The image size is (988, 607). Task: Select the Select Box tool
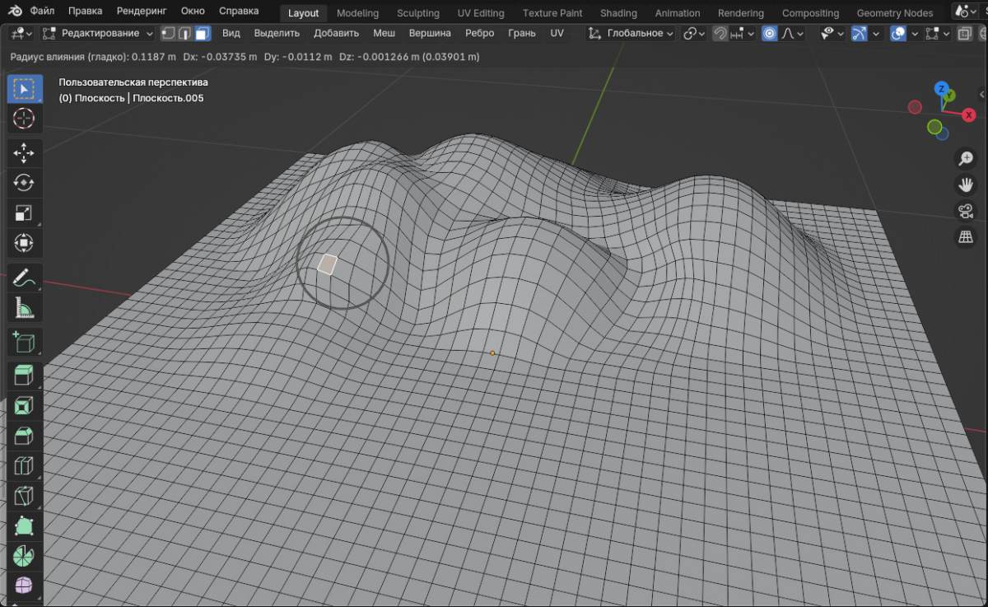(x=24, y=88)
